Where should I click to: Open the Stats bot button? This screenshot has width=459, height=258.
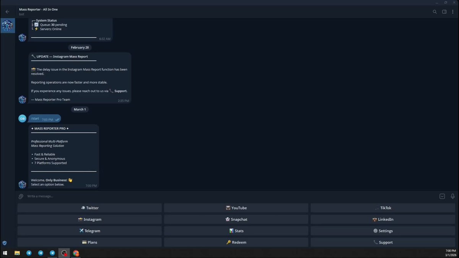pos(236,231)
